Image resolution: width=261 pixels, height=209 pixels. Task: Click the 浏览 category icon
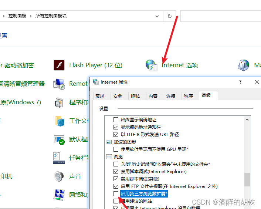tap(109, 157)
